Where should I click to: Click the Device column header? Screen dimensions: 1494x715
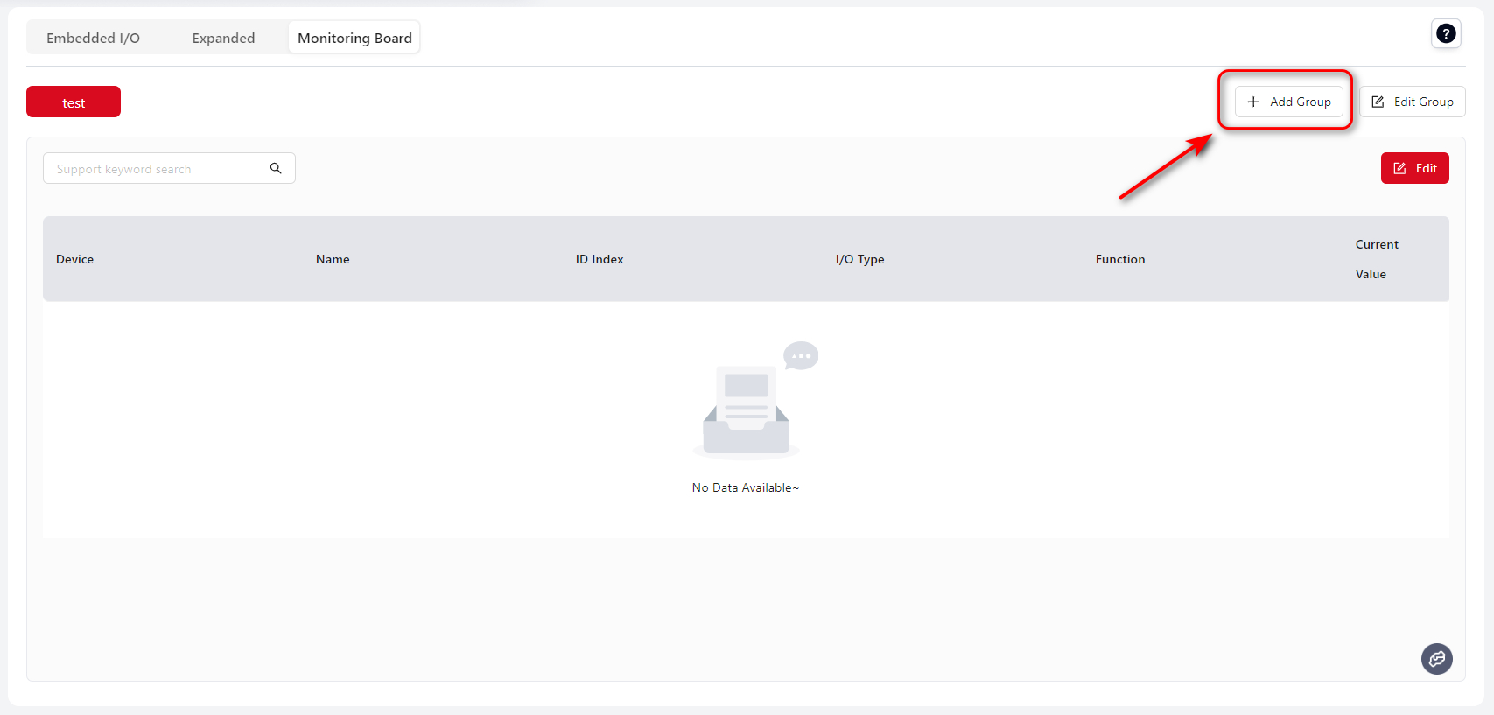coord(75,259)
